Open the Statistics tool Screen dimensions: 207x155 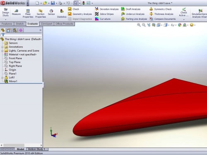point(62,14)
